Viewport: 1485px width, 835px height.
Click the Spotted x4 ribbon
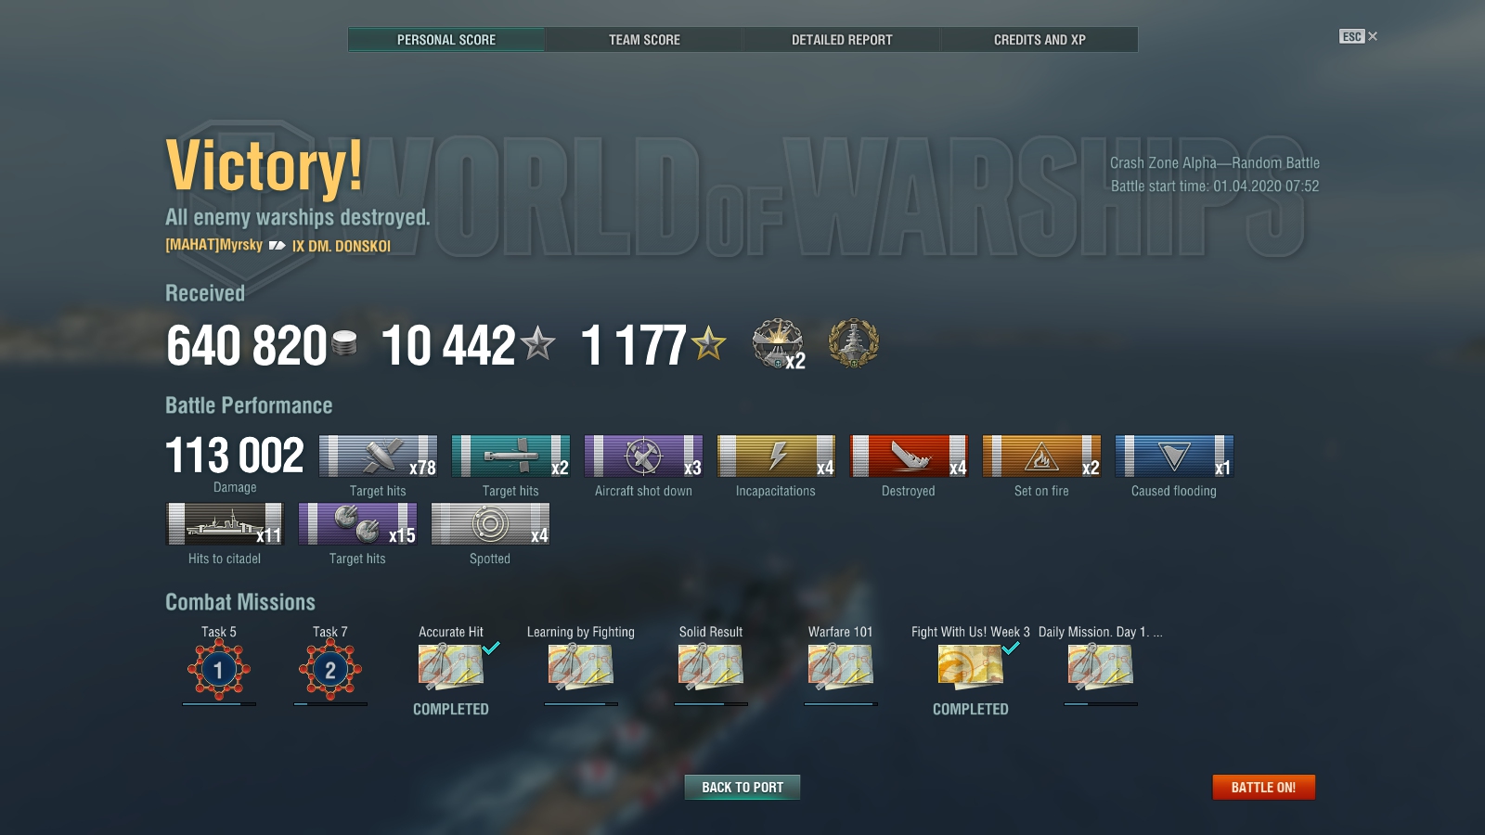[490, 523]
